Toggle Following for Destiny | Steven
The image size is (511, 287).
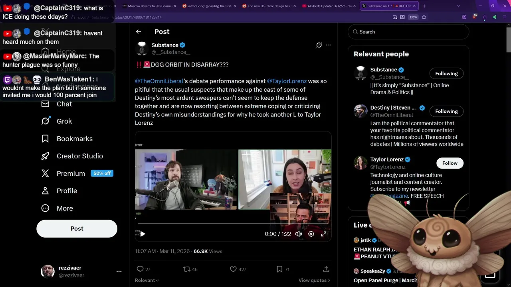pyautogui.click(x=446, y=111)
